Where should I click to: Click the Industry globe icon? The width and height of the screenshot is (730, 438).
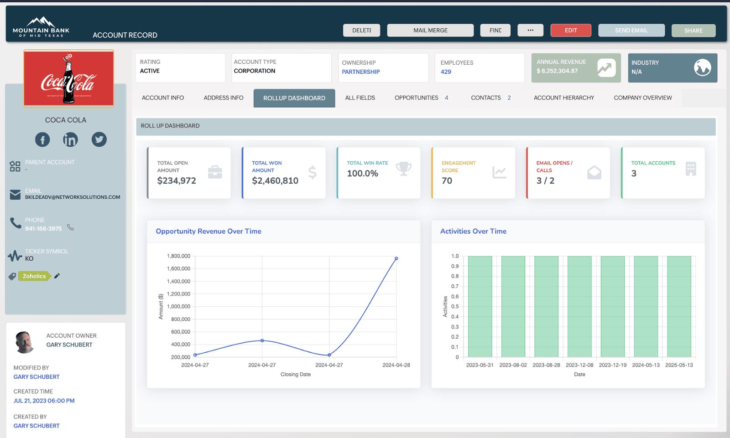(x=703, y=67)
